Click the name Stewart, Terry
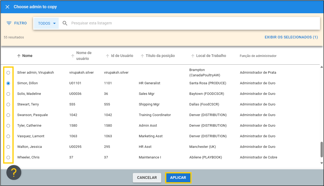This screenshot has height=186, width=324. 28,104
